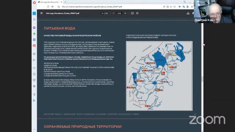Click the fit-to-page icon in PDF toolbar
The image size is (235, 132).
coord(132,13)
